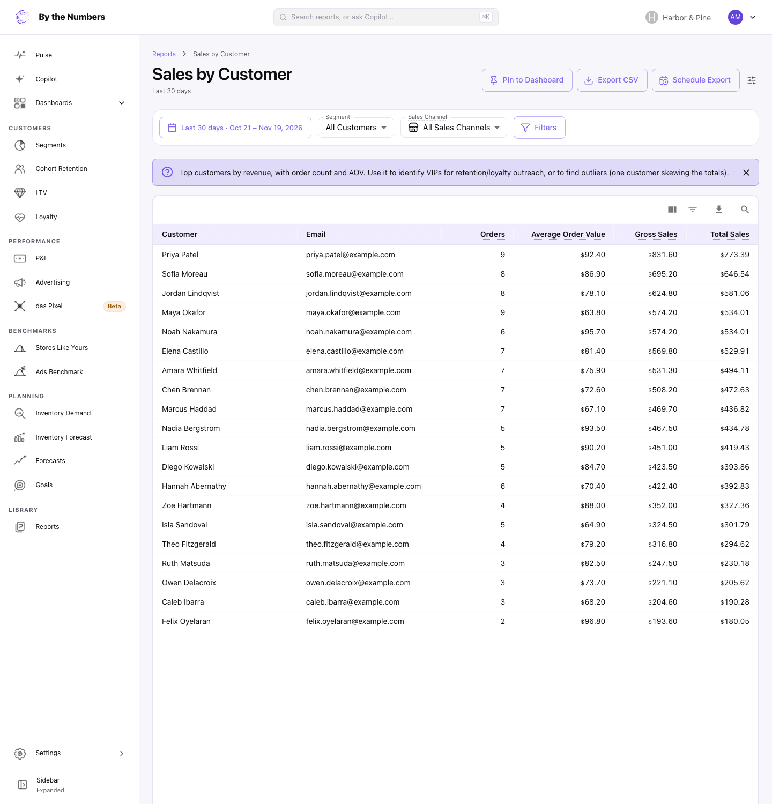Image resolution: width=772 pixels, height=804 pixels.
Task: Open P&L performance page
Action: click(70, 258)
